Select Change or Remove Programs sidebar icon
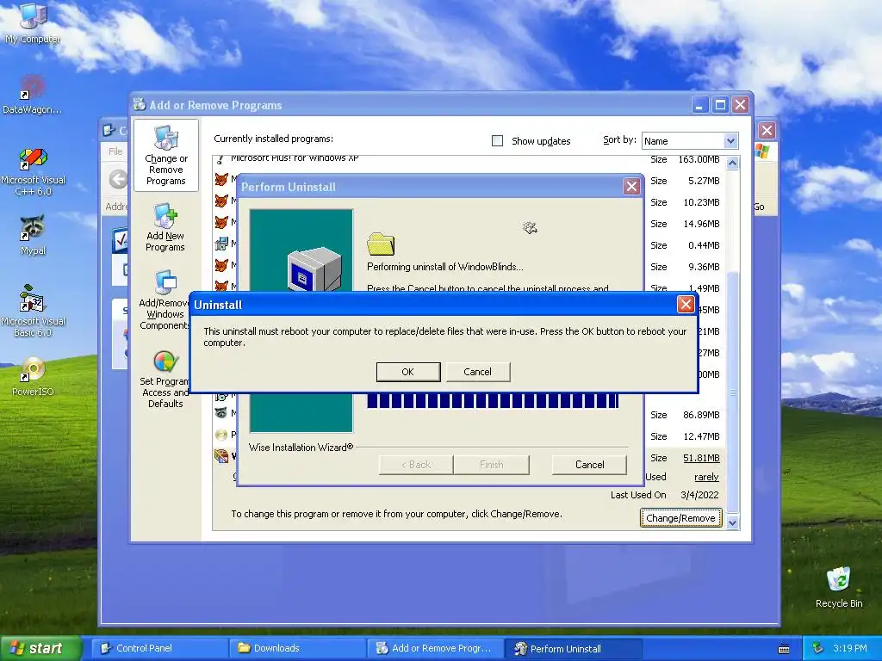 (166, 155)
